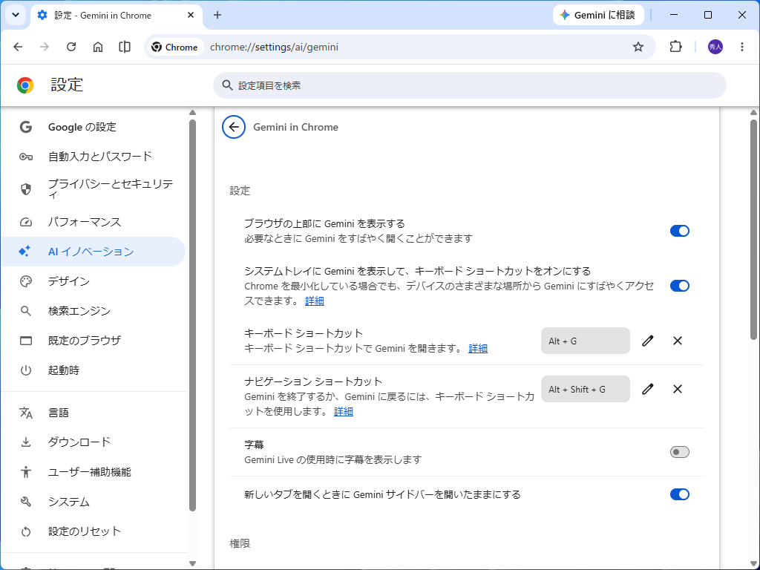760x570 pixels.
Task: Open 言語 settings
Action: (x=94, y=413)
